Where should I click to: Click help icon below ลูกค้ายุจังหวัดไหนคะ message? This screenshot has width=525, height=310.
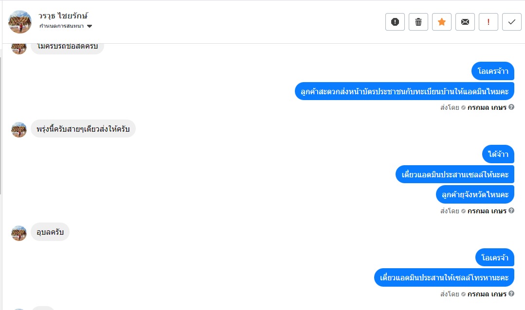point(511,211)
